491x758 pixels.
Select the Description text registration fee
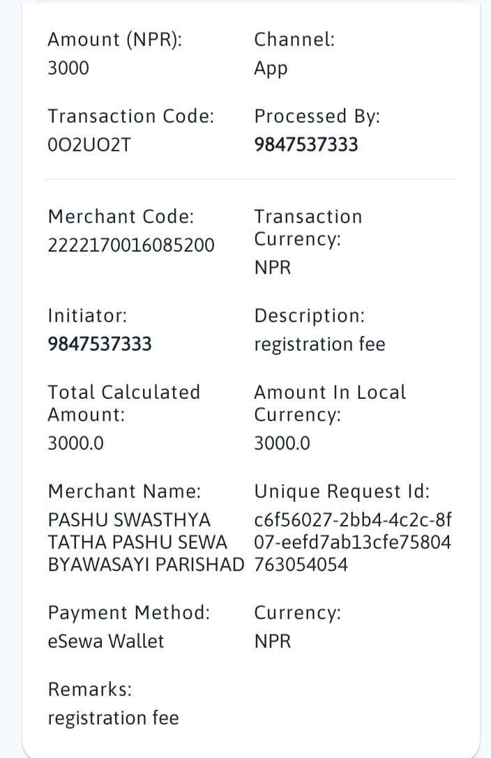320,344
